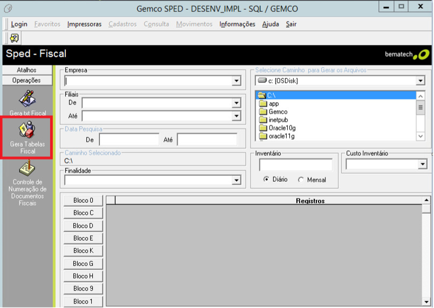The width and height of the screenshot is (434, 308).
Task: Select the inetpub folder name in list
Action: [279, 120]
